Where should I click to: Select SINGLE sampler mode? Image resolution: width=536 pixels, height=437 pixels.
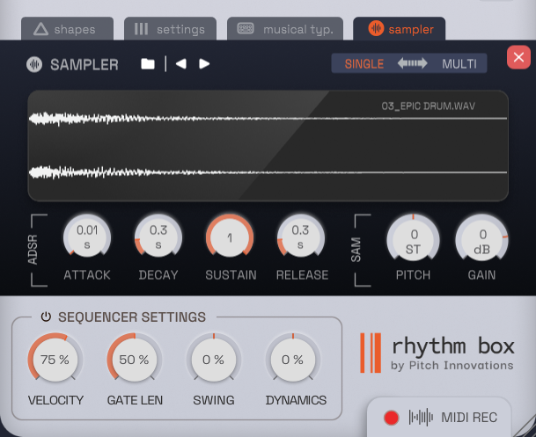[x=364, y=64]
